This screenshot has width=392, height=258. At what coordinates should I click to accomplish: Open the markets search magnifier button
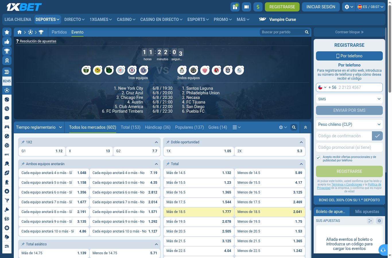(294, 127)
